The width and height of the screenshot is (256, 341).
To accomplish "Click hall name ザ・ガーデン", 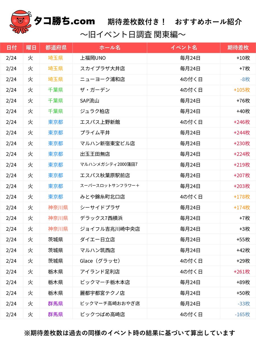I will (95, 90).
